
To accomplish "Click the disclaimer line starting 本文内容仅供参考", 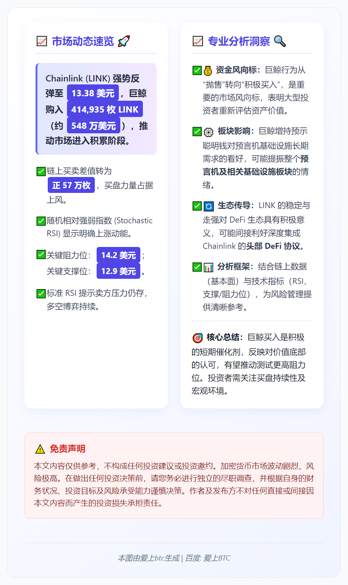I will point(174,466).
